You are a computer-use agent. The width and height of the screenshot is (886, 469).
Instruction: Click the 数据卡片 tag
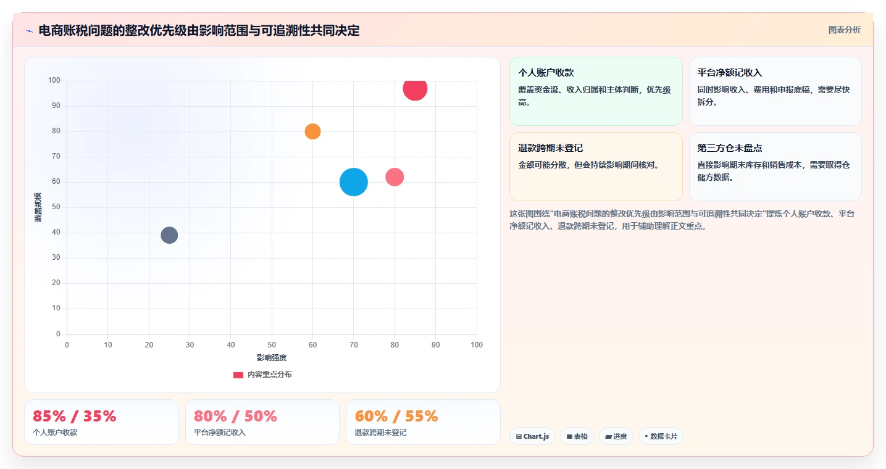coord(661,436)
